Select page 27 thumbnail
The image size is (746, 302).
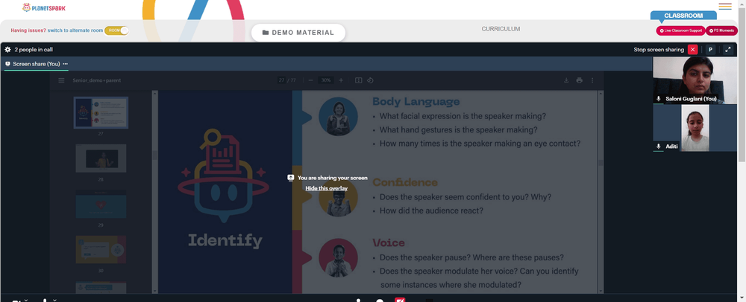(101, 112)
